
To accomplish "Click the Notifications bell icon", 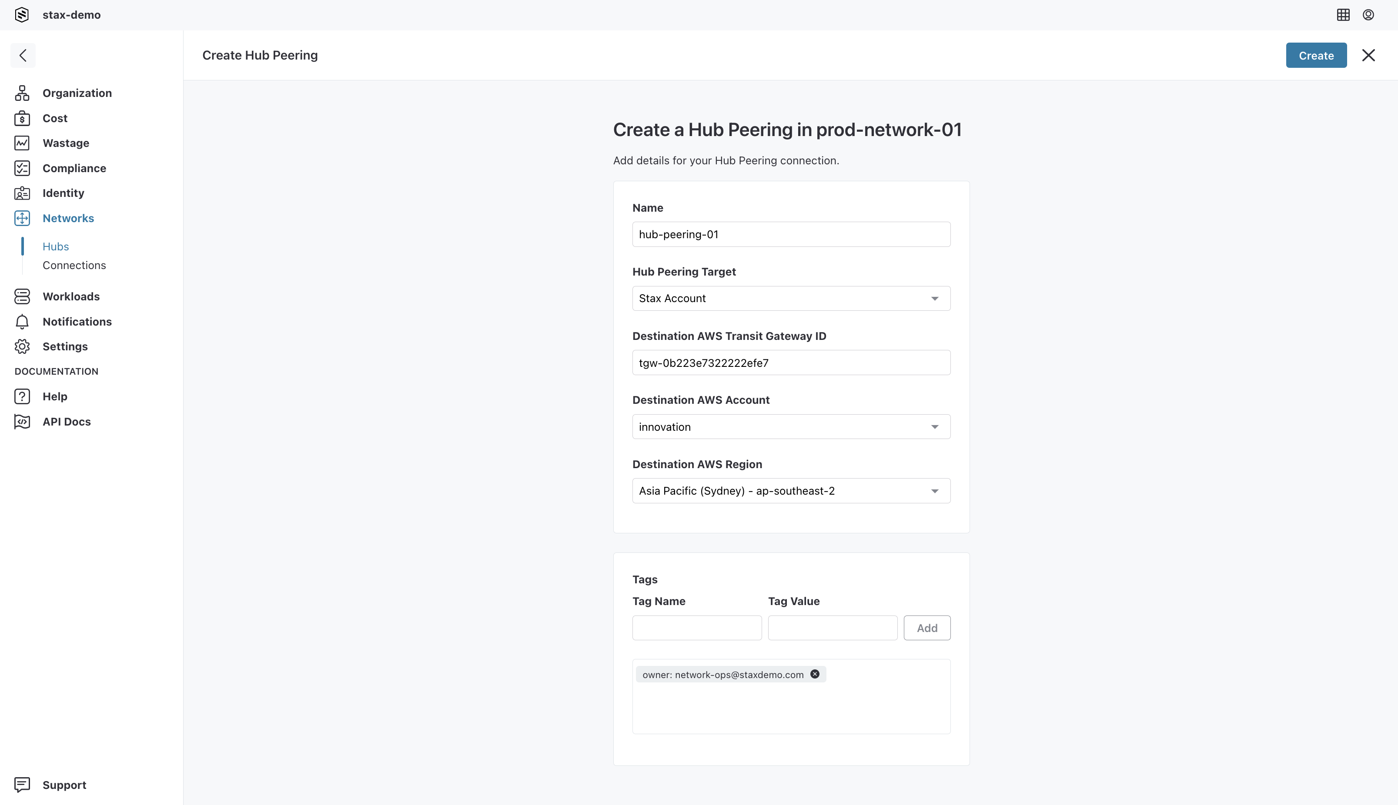I will [22, 322].
